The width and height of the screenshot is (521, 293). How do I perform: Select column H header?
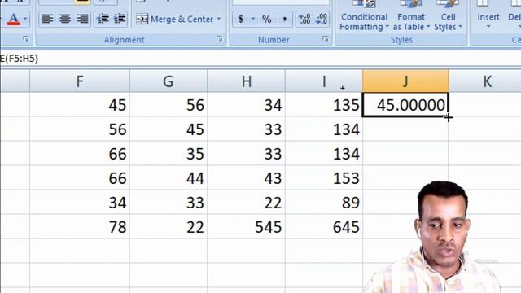pos(246,81)
